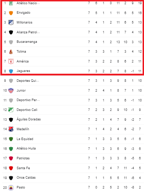
Task: Select the Águilas Doradas row name
Action: point(29,119)
